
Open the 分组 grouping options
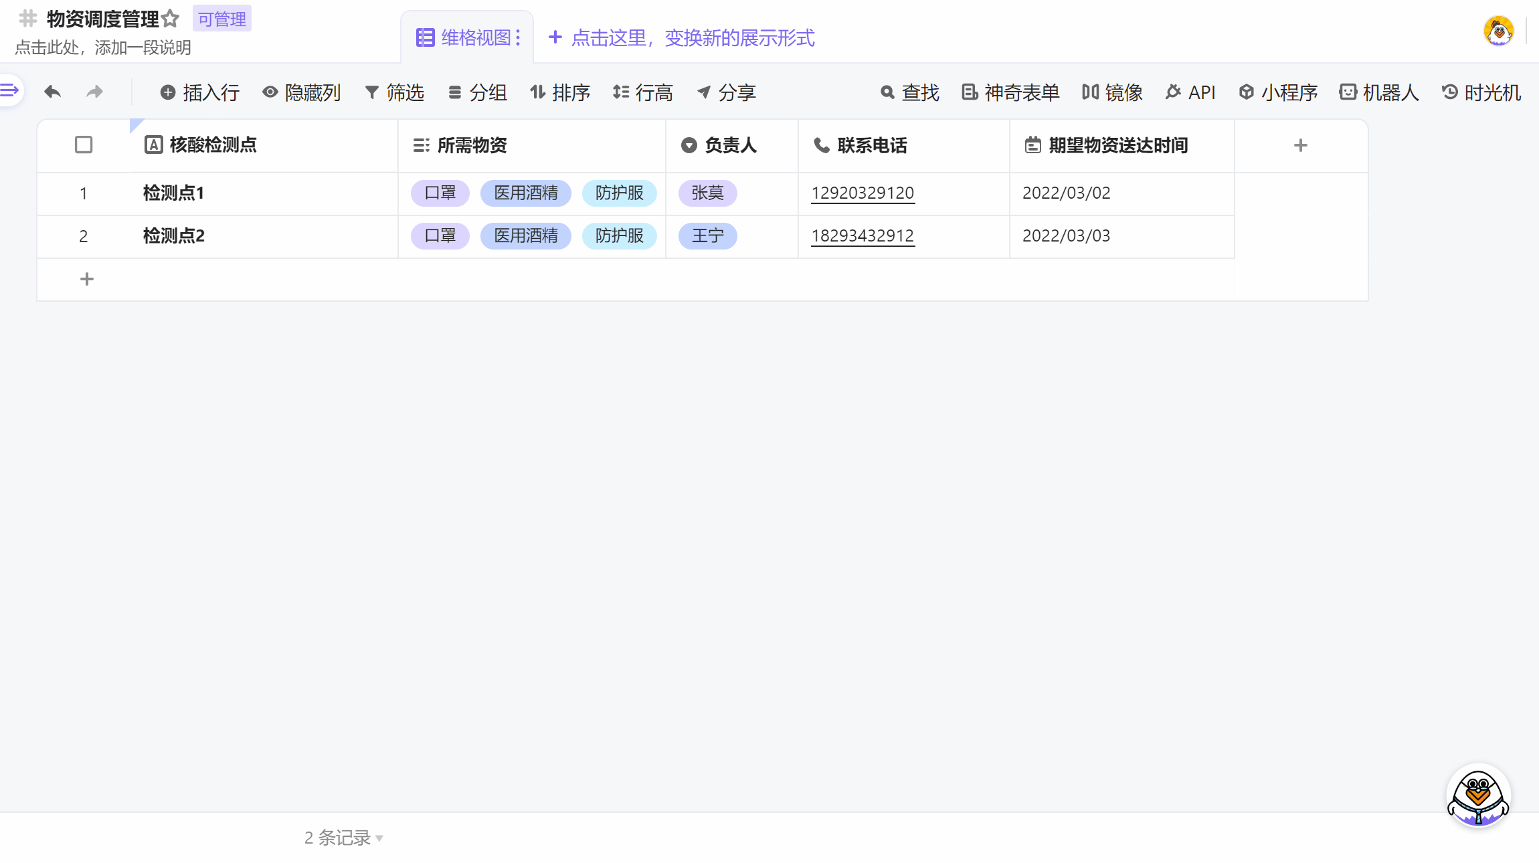click(x=478, y=92)
